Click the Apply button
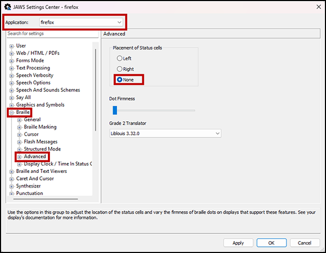Image resolution: width=326 pixels, height=253 pixels. tap(238, 243)
